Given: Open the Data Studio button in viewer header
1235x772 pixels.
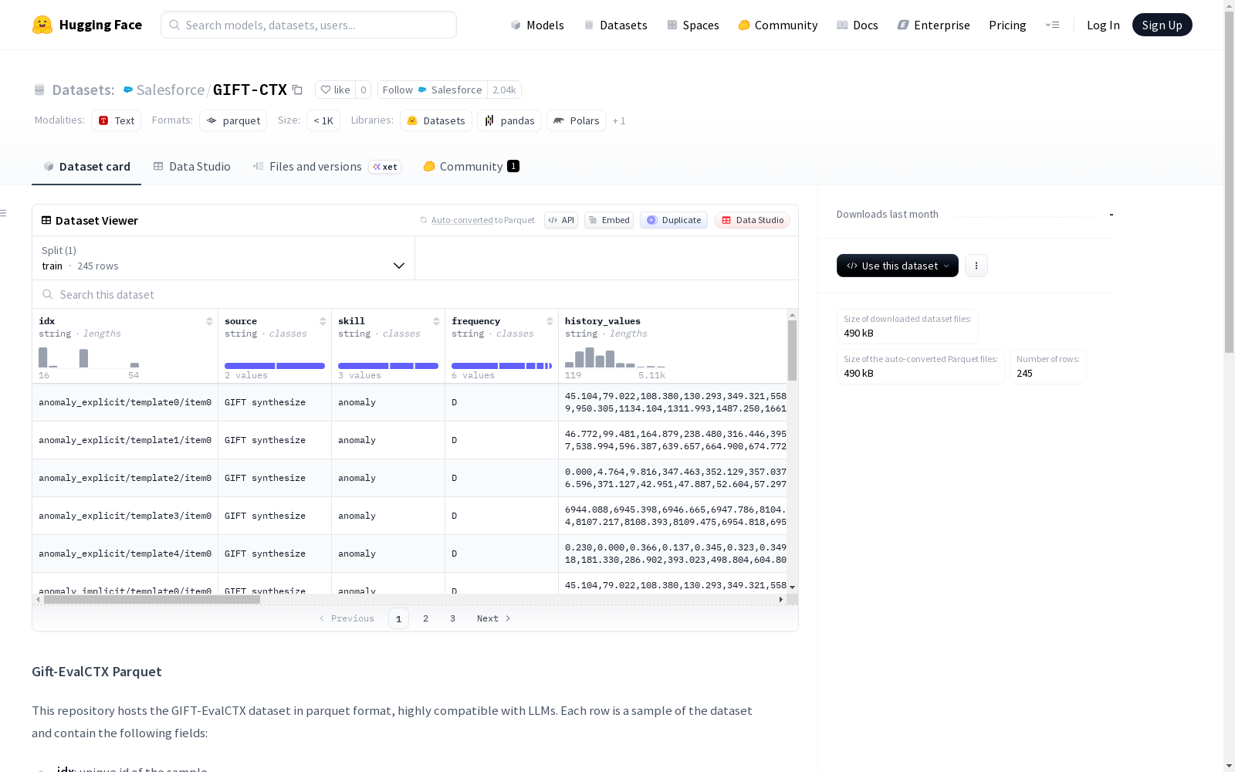Looking at the screenshot, I should click(752, 220).
